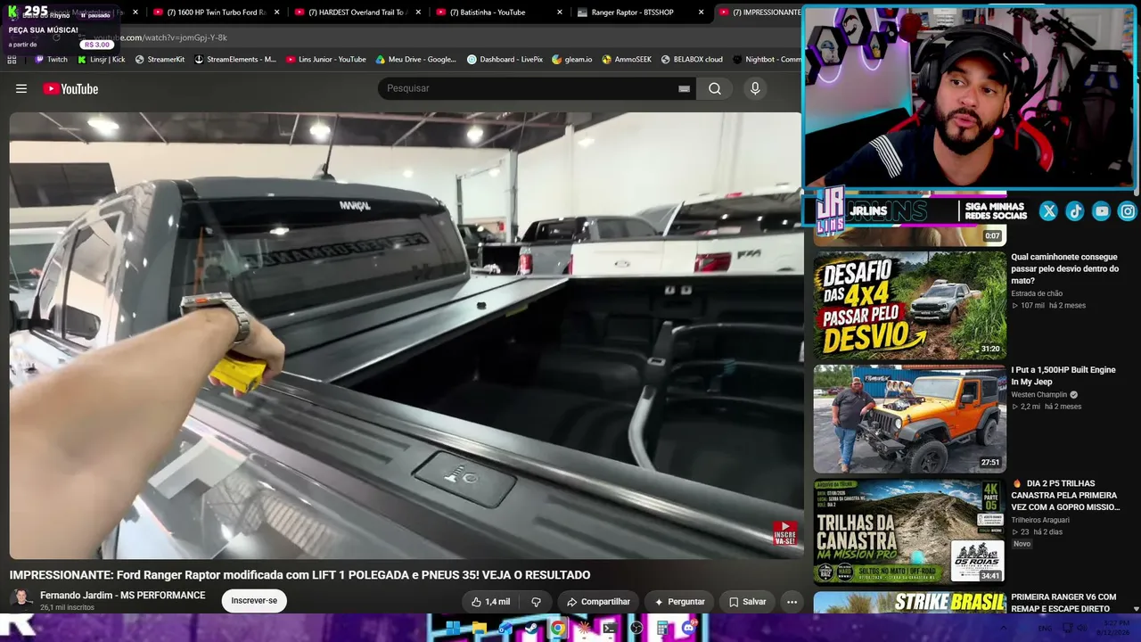Viewport: 1141px width, 642px height.
Task: Open the Linsjr | Kick bookmark
Action: 101,60
